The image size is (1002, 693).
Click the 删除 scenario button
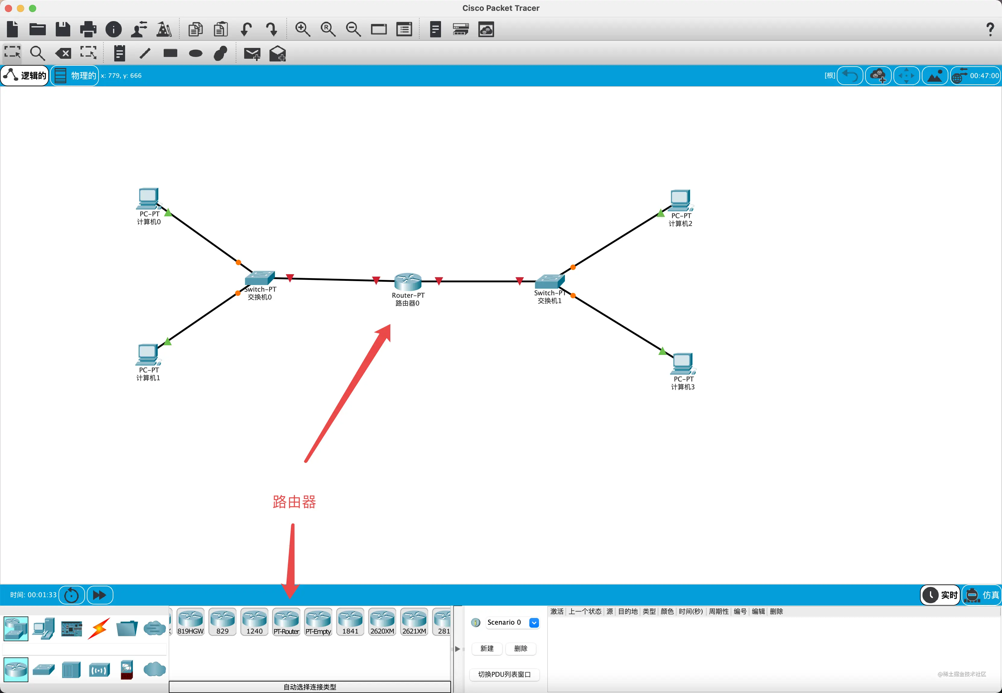(521, 648)
